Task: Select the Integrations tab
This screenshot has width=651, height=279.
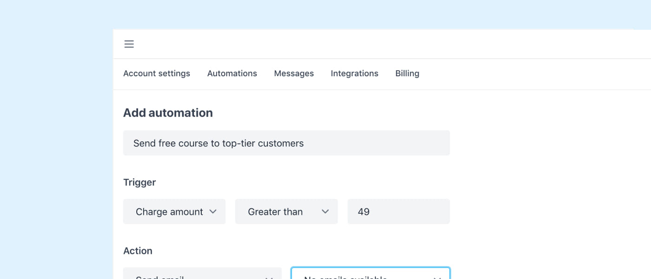Action: [x=354, y=73]
